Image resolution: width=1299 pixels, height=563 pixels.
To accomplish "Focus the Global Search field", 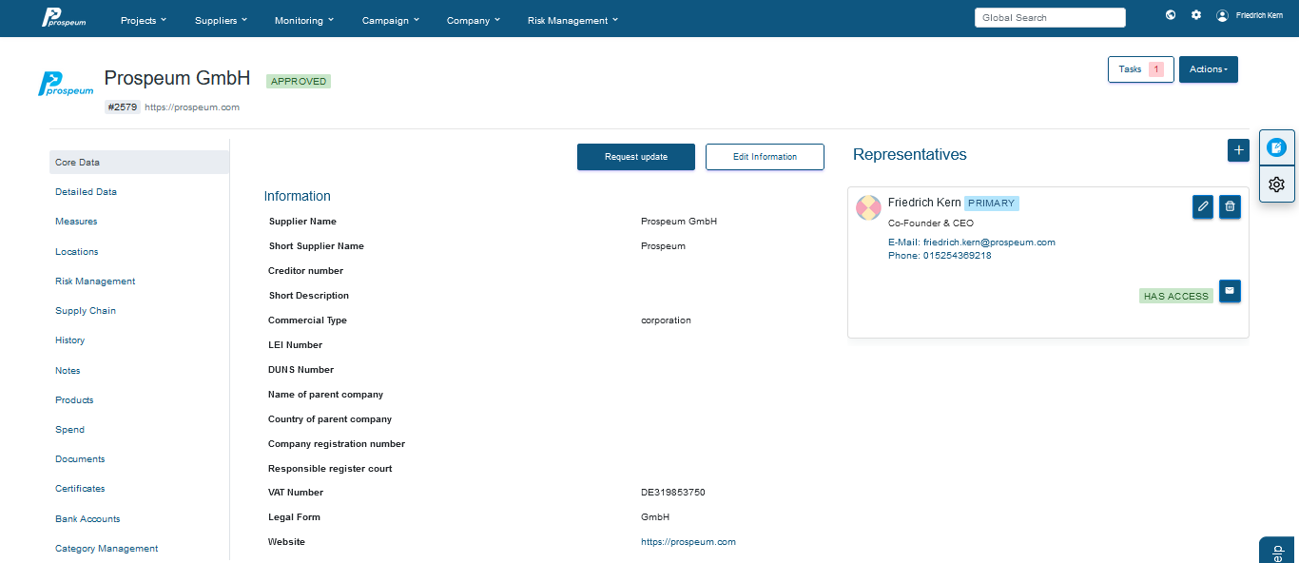I will coord(1050,18).
